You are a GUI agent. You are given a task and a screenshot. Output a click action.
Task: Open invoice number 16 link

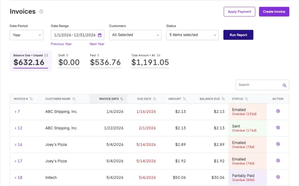click(20, 145)
